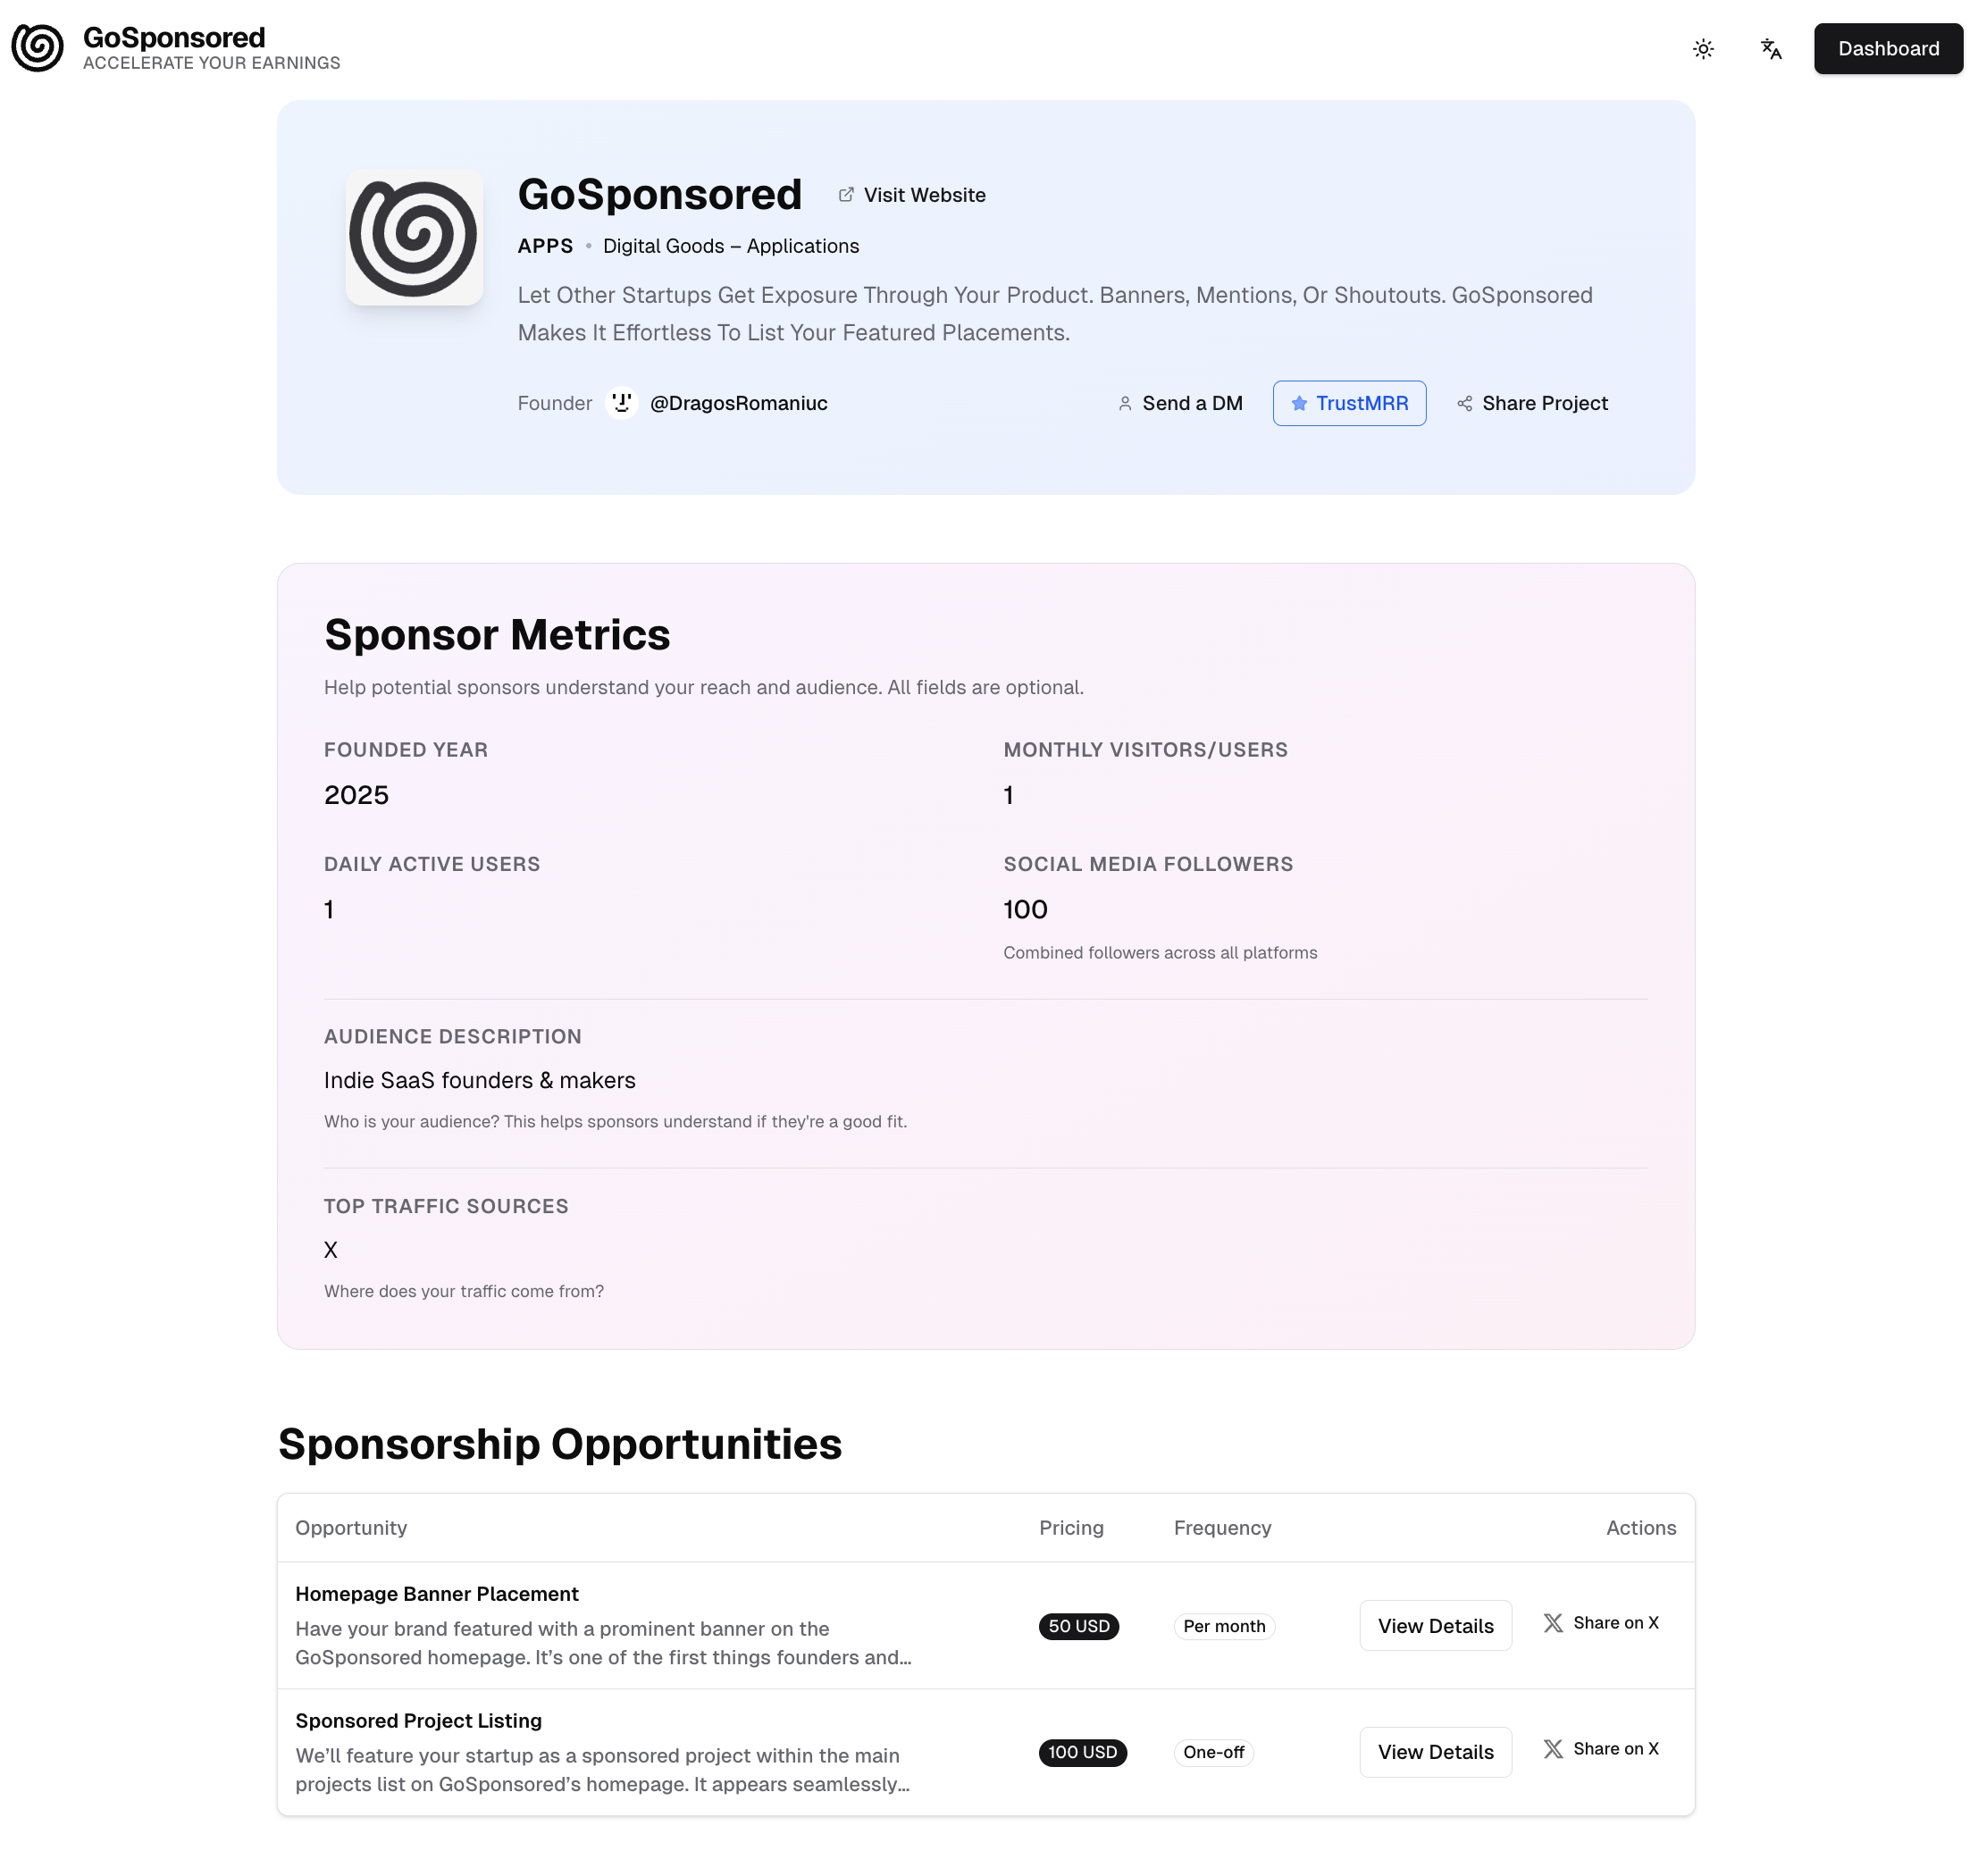
Task: Click the GoSponsored spiral logo in header
Action: [37, 48]
